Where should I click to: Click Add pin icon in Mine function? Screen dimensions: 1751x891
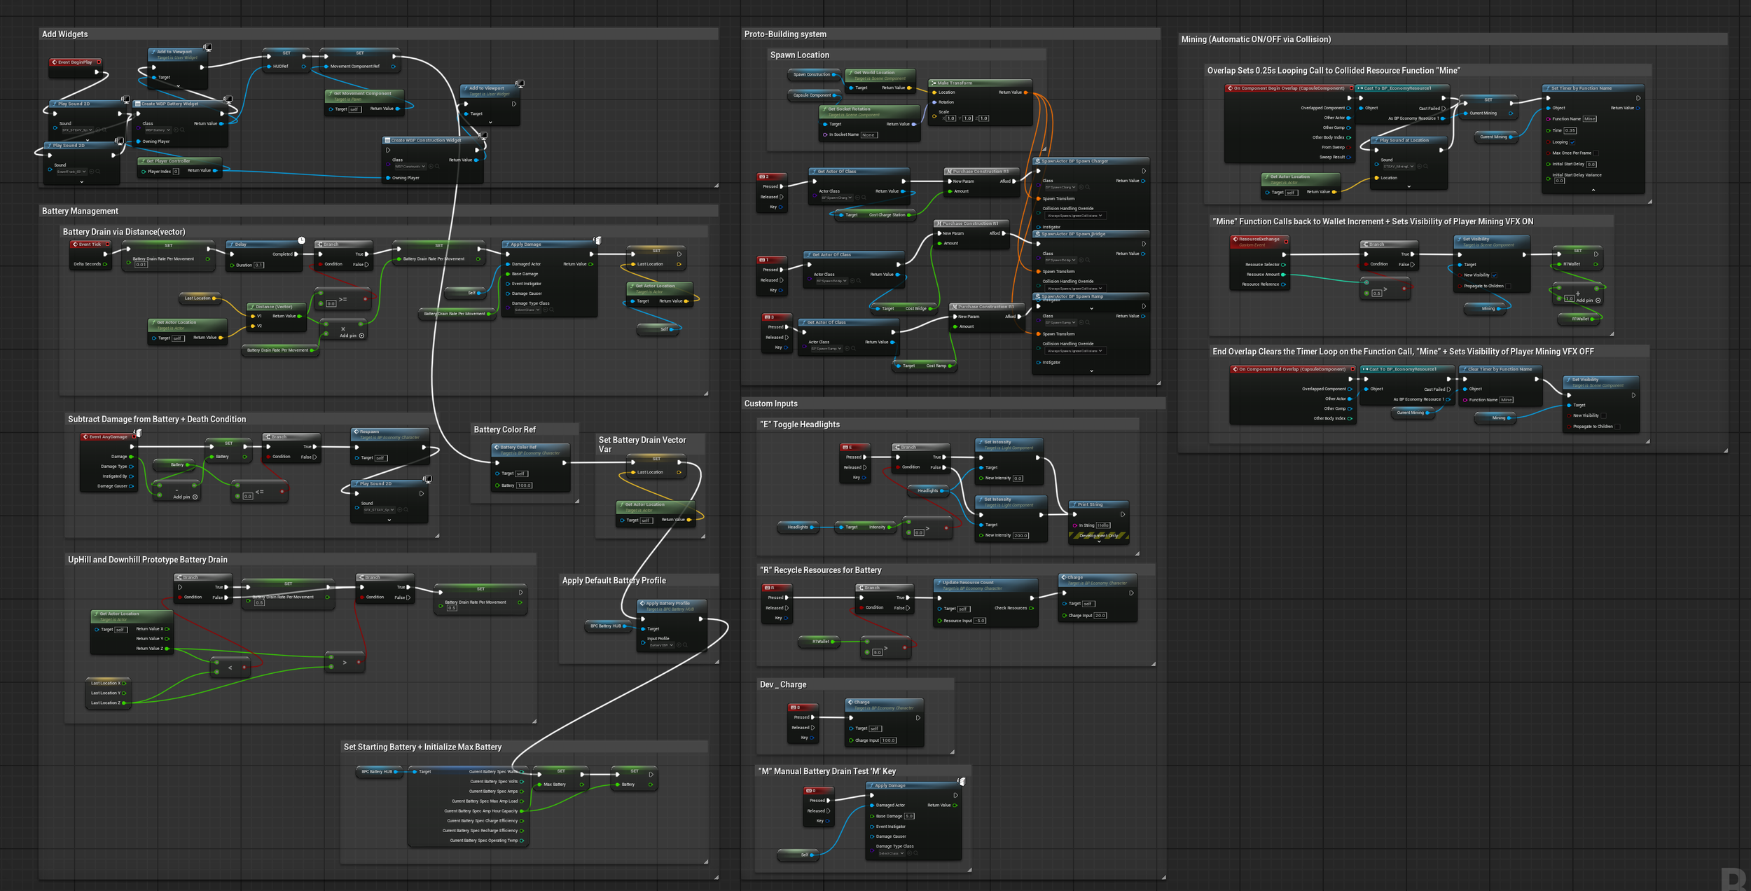[1598, 301]
